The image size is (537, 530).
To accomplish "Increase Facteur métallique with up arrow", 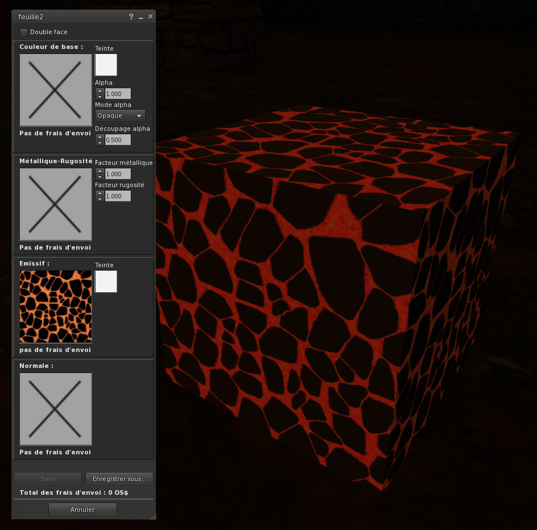I will click(x=100, y=171).
